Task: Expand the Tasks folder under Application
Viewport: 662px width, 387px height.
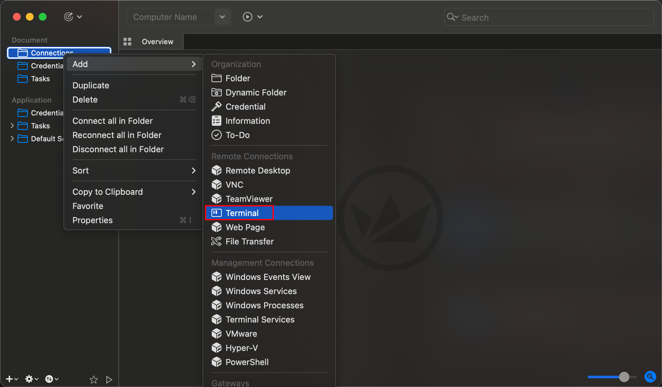Action: [x=12, y=126]
